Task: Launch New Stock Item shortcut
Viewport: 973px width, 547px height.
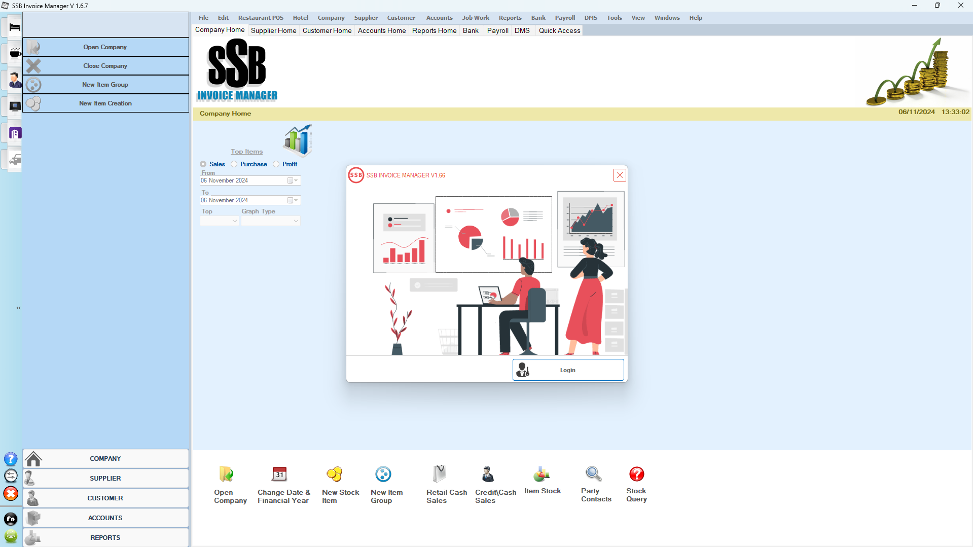Action: [x=335, y=474]
